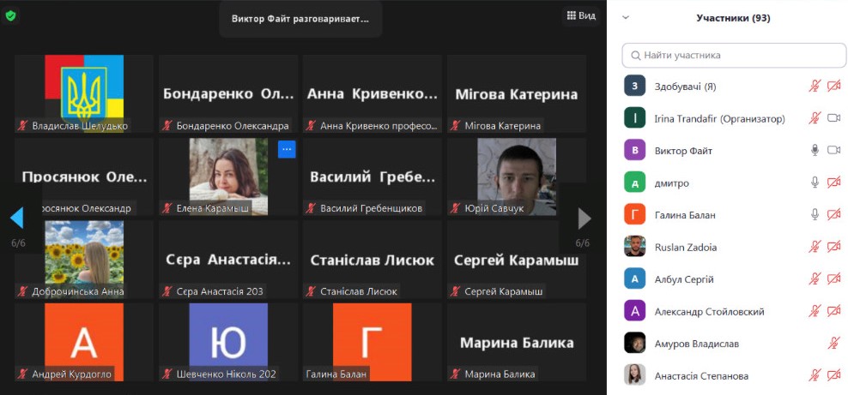Click Амуров Владислав's muted microphone icon

[x=833, y=344]
